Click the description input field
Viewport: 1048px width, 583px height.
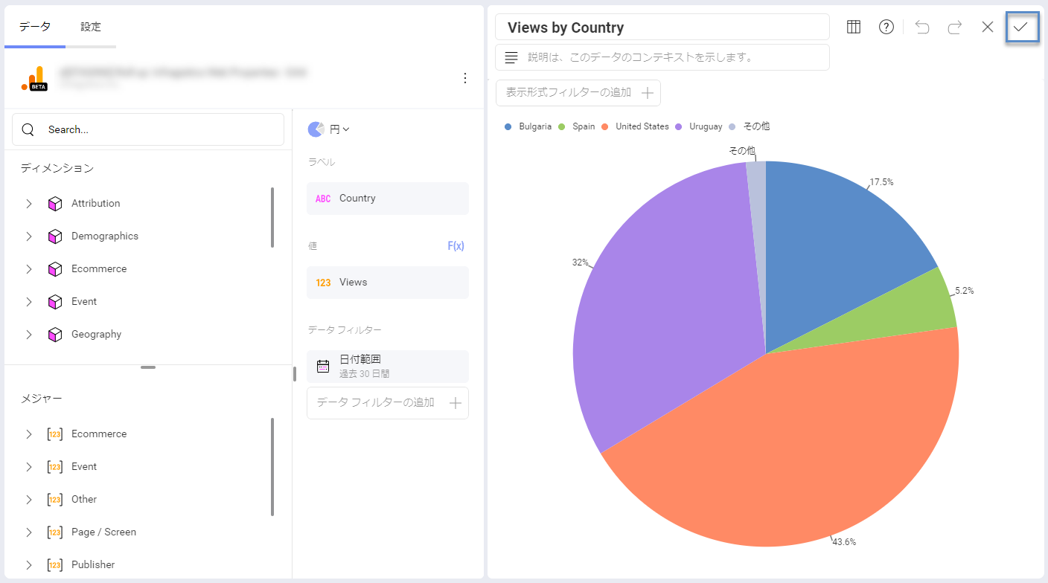pos(662,57)
